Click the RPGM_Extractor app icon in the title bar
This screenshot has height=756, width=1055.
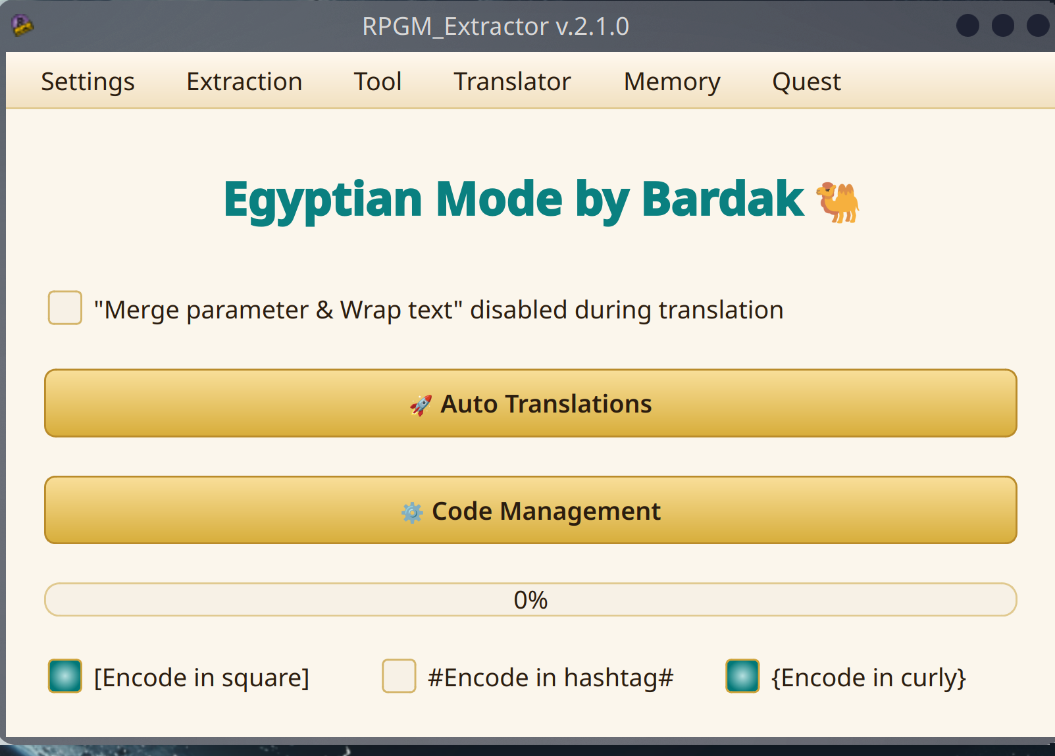click(x=22, y=26)
